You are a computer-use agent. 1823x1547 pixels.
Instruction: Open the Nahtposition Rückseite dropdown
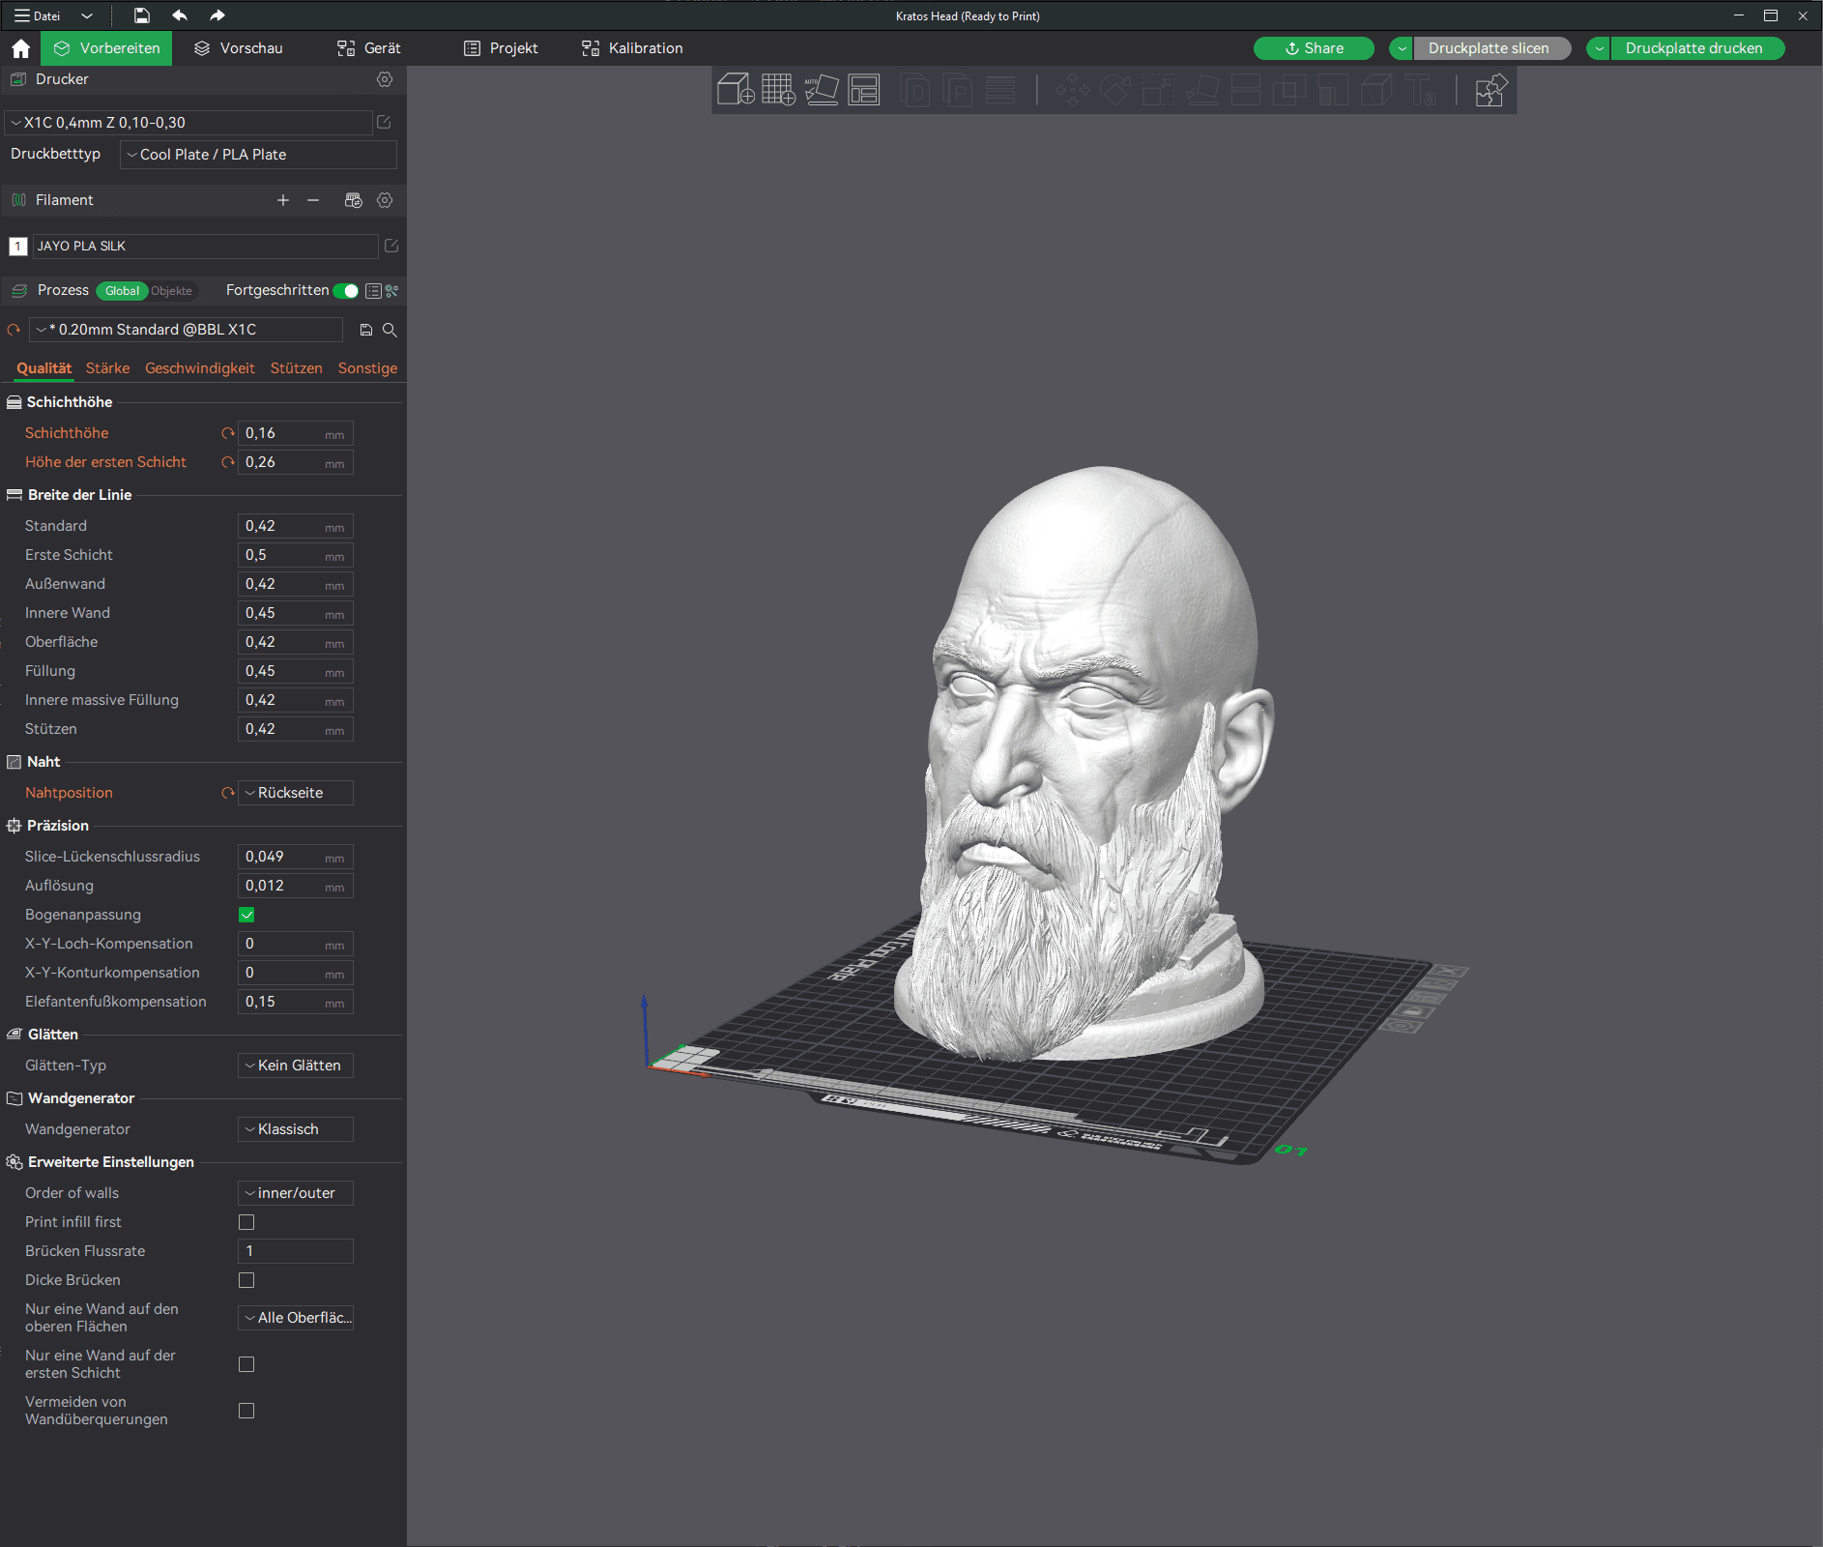296,793
